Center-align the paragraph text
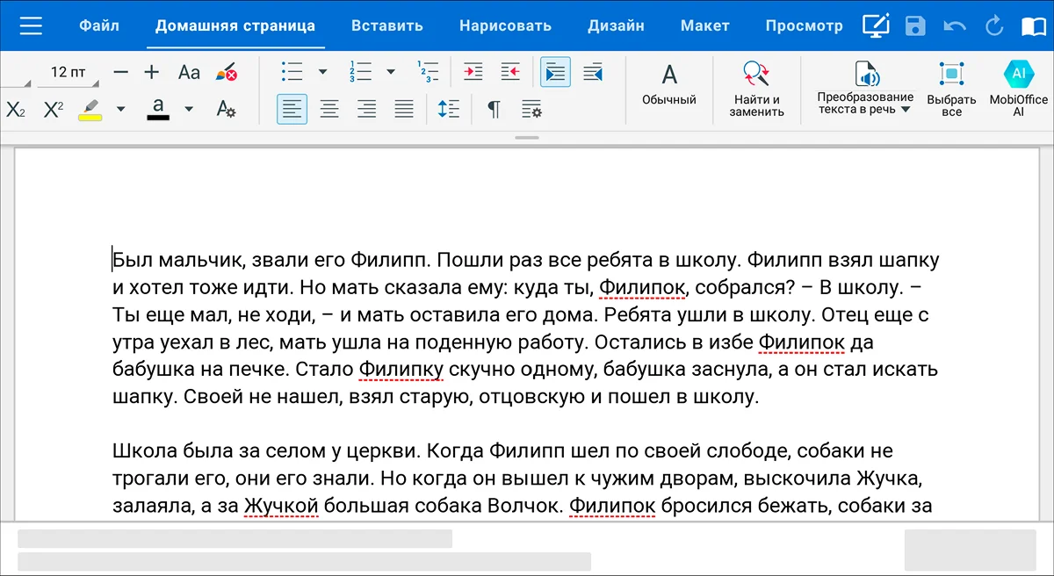Image resolution: width=1054 pixels, height=576 pixels. pyautogui.click(x=329, y=109)
